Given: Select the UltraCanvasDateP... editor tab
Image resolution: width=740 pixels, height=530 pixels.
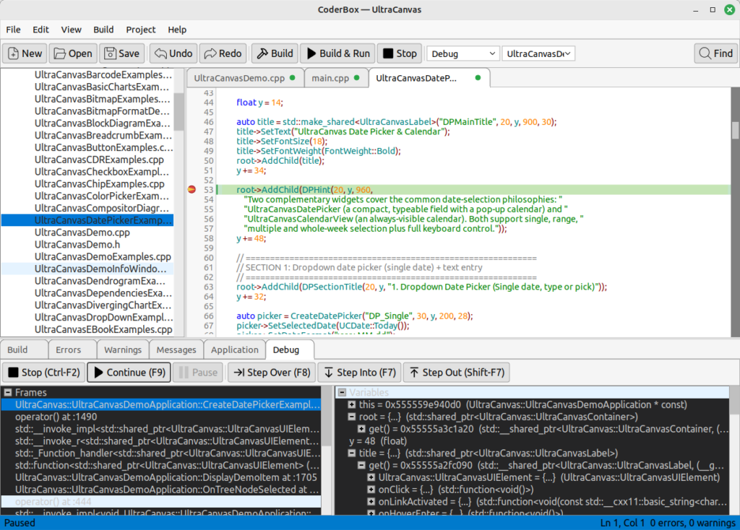Looking at the screenshot, I should tap(429, 78).
